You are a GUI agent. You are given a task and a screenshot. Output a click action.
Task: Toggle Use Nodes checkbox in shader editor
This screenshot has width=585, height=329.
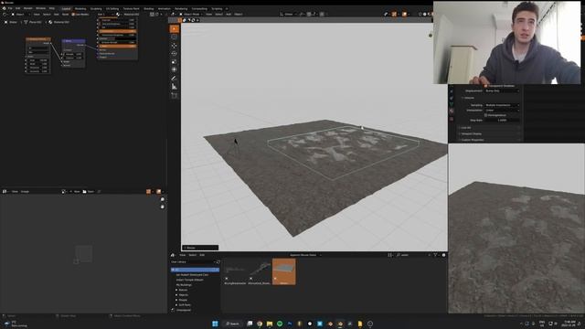[73, 15]
